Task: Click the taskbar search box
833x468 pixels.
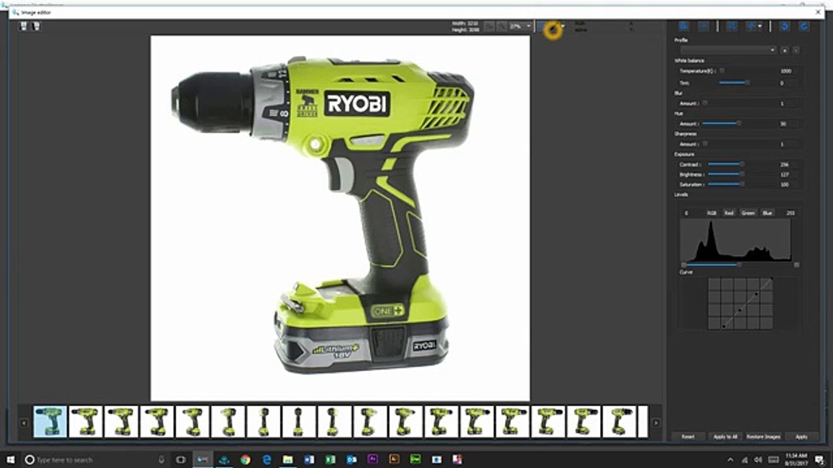Action: pos(95,460)
